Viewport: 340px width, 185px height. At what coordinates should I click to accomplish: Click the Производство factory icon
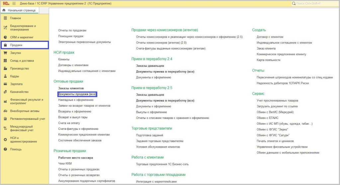[5, 68]
